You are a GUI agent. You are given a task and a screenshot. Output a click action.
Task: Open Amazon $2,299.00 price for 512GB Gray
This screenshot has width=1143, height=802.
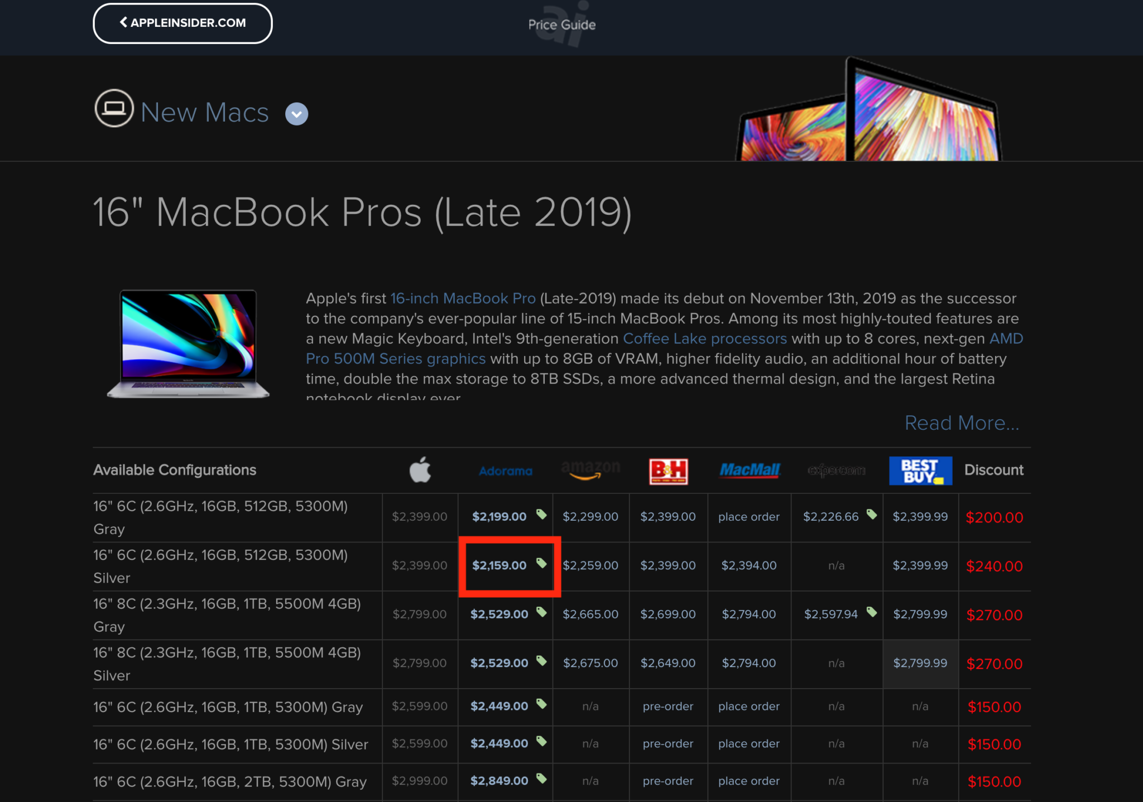590,517
